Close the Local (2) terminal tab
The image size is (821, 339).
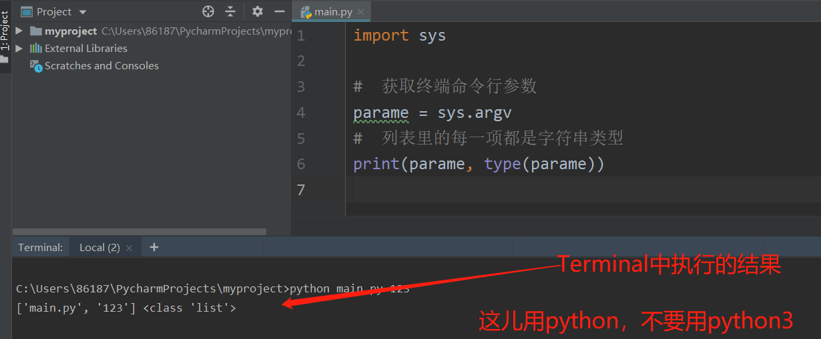click(129, 248)
